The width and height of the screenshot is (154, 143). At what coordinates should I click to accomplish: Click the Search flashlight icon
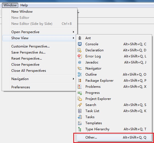click(x=80, y=105)
